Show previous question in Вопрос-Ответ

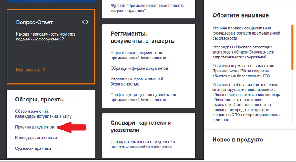click(83, 22)
